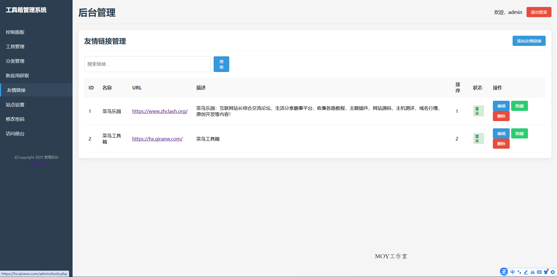557x277 pixels.
Task: Log out via 退出登录 button
Action: [538, 12]
